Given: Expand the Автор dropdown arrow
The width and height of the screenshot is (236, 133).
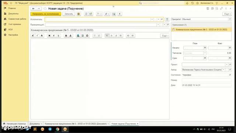Looking at the screenshot, I should 223,70.
